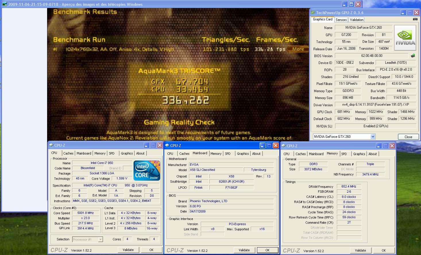421x255 pixels.
Task: Open Caches tab in CPU-Z Mainboard window
Action: tap(184, 154)
